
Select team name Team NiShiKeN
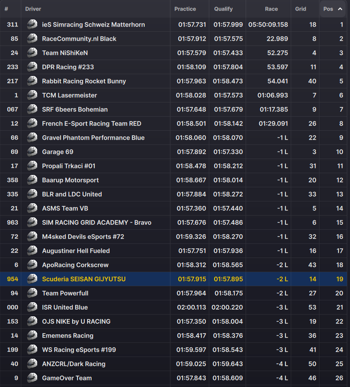click(65, 53)
